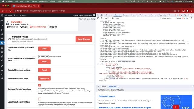Open Users icon in WordPress sidebar
Viewport: 194px width, 109px height.
click(2, 70)
